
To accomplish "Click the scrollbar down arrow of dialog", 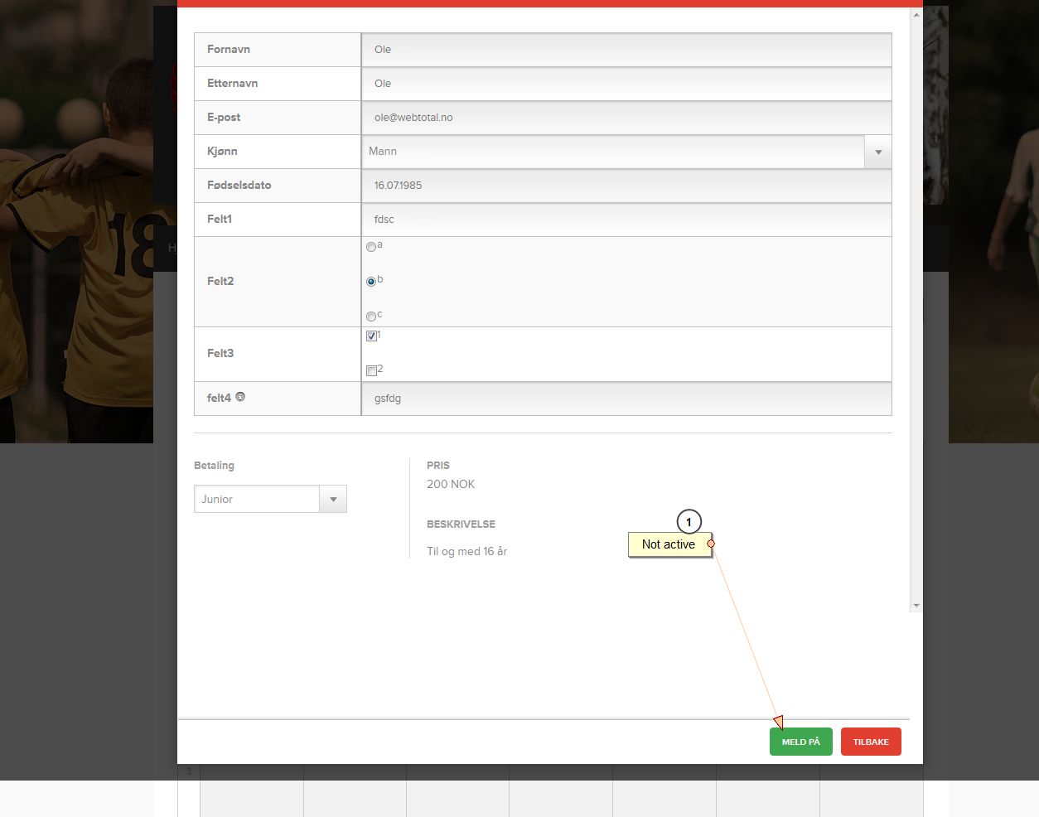I will tap(916, 606).
